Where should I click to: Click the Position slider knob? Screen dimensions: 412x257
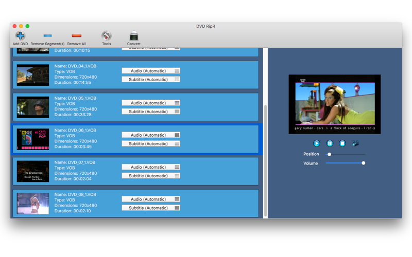click(329, 154)
